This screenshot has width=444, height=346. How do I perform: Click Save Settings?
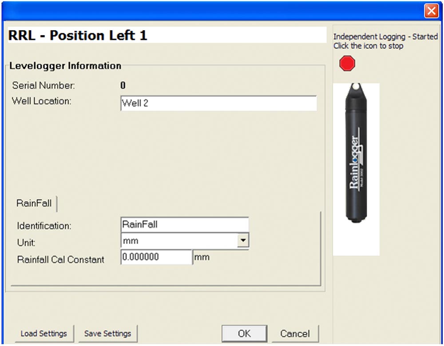(x=108, y=334)
